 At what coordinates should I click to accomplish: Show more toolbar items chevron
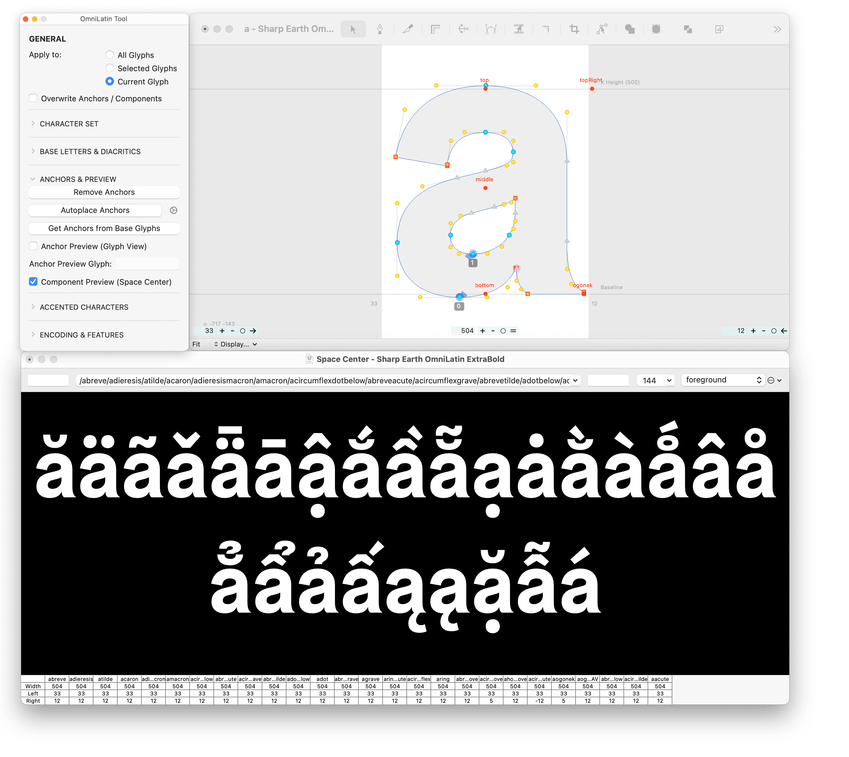[777, 29]
